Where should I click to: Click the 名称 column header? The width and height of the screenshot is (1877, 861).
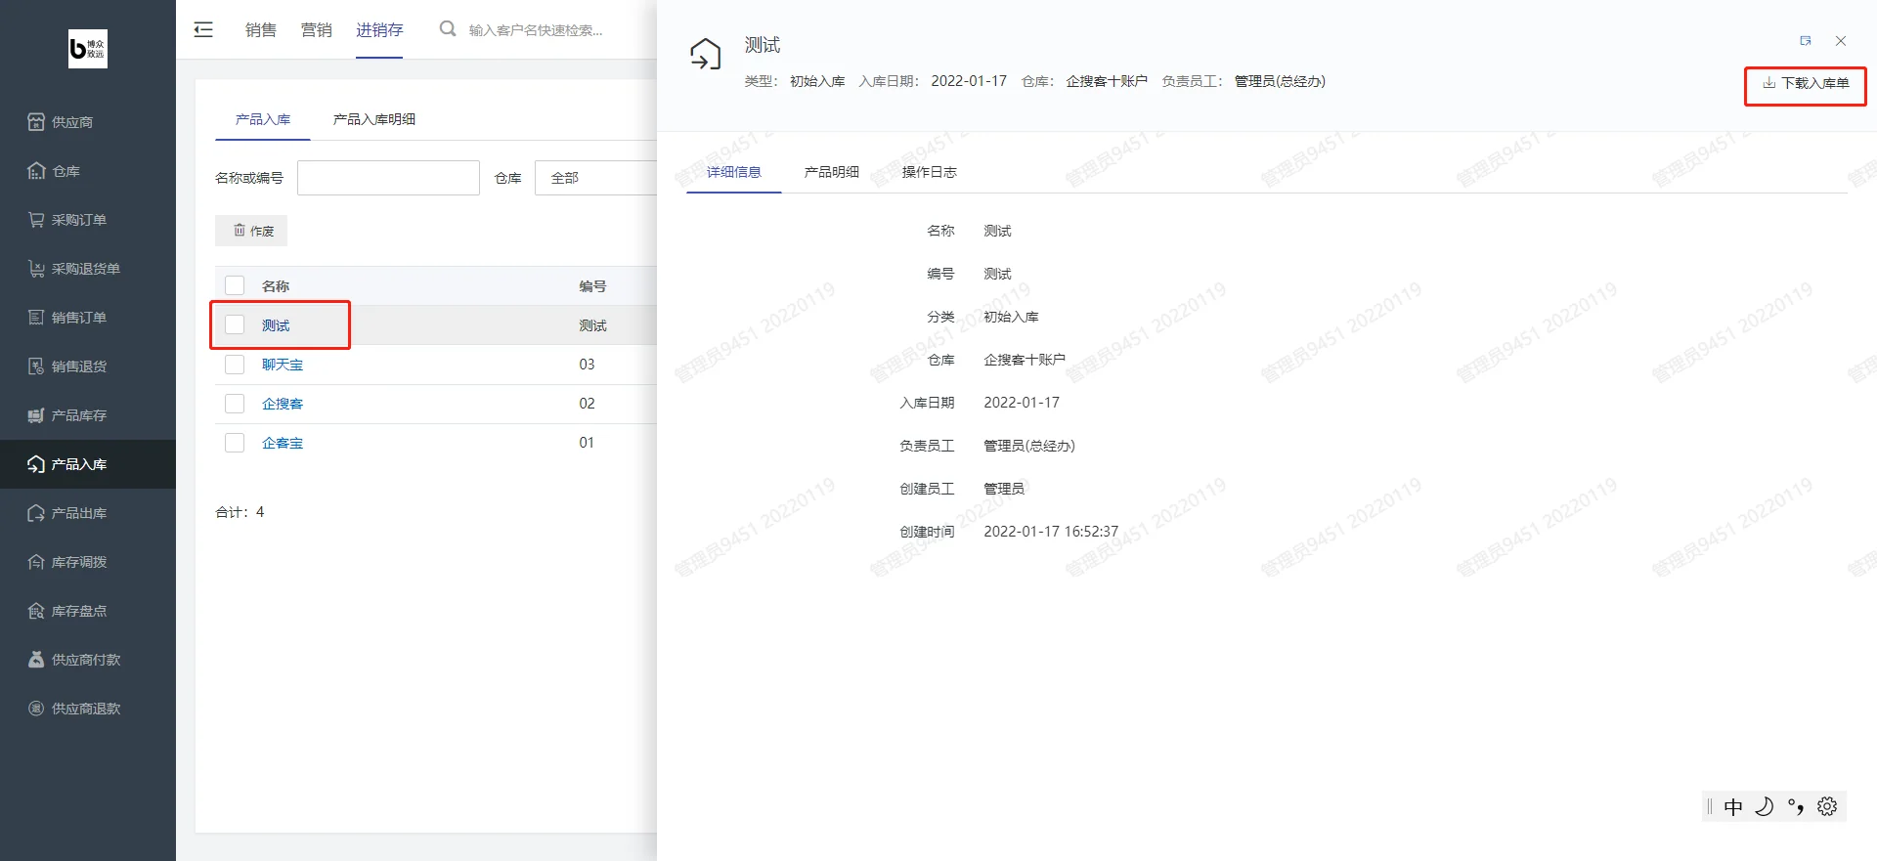tap(276, 286)
